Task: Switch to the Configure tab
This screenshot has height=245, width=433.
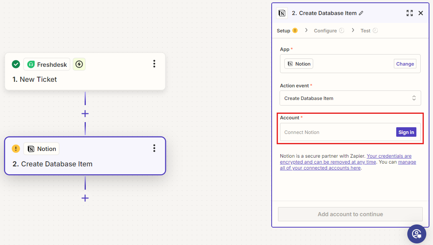Action: 325,31
